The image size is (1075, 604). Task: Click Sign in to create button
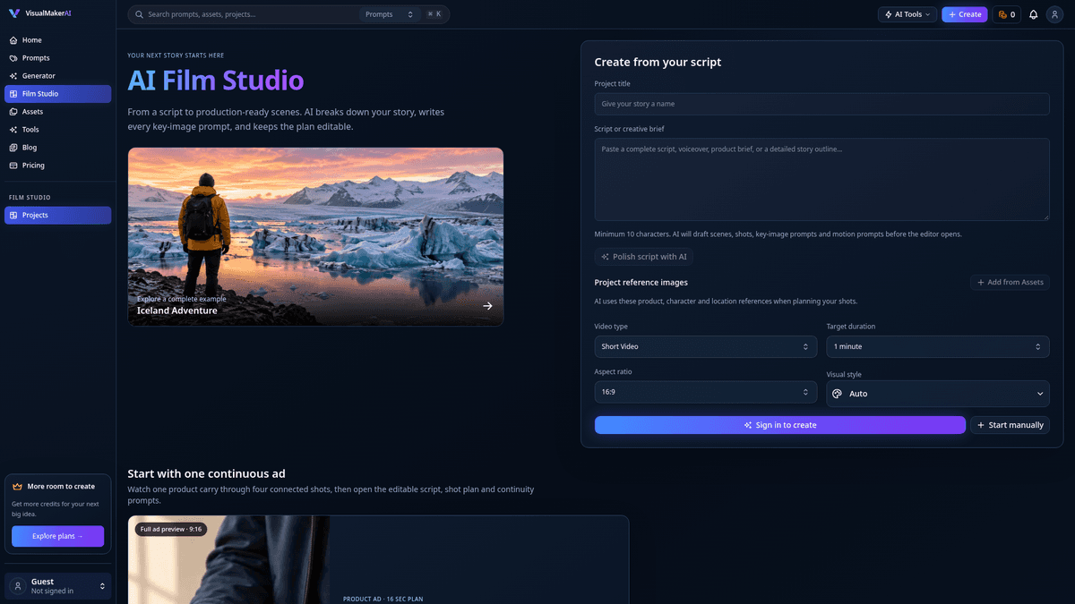click(x=780, y=425)
